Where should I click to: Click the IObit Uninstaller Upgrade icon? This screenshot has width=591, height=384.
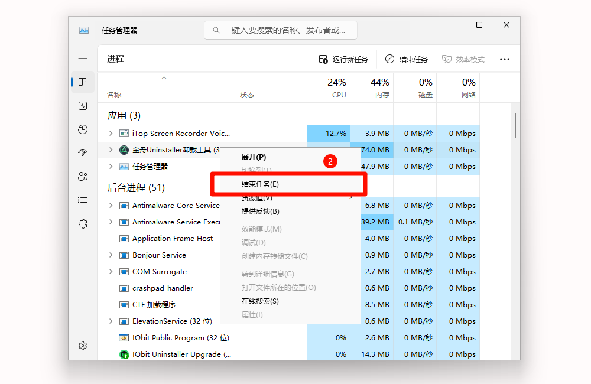click(124, 354)
